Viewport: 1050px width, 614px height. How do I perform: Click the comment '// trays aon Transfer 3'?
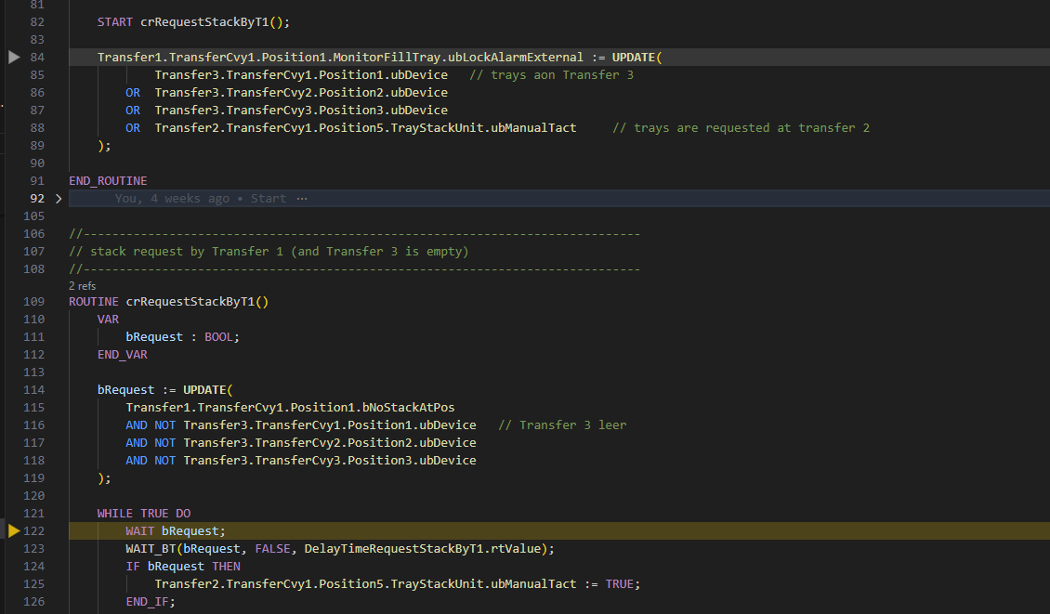click(551, 75)
